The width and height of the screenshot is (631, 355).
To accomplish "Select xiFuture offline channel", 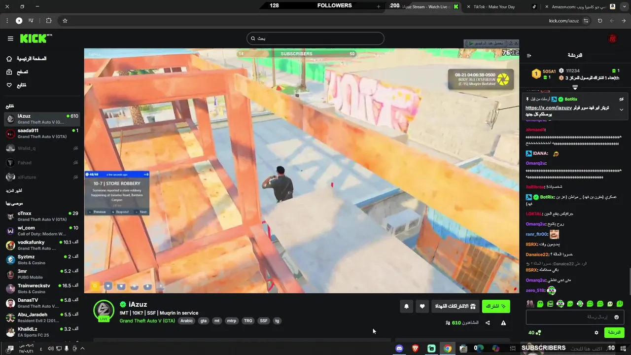I will click(42, 177).
